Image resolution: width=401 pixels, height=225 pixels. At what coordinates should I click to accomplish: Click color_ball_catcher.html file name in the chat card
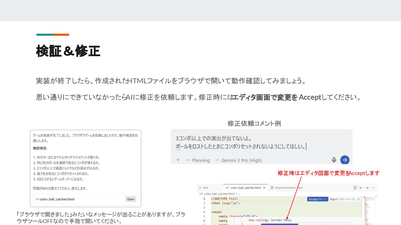pos(57,199)
